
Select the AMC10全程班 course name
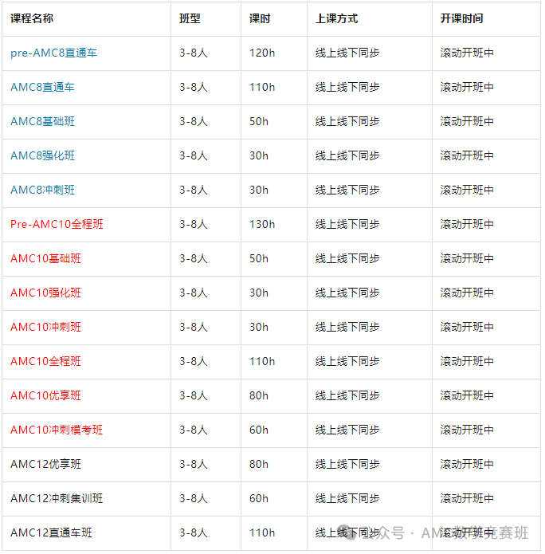(45, 361)
